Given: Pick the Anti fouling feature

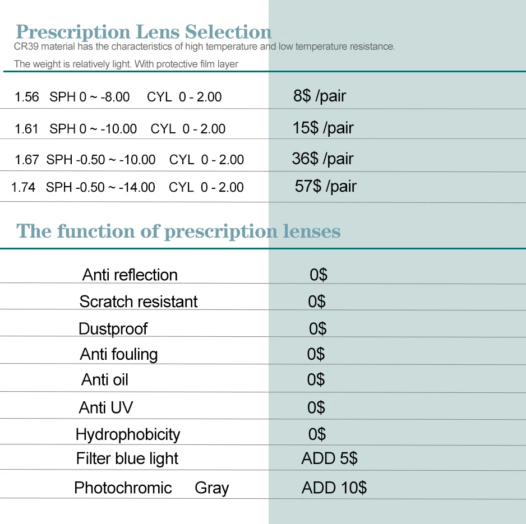Looking at the screenshot, I should 119,354.
